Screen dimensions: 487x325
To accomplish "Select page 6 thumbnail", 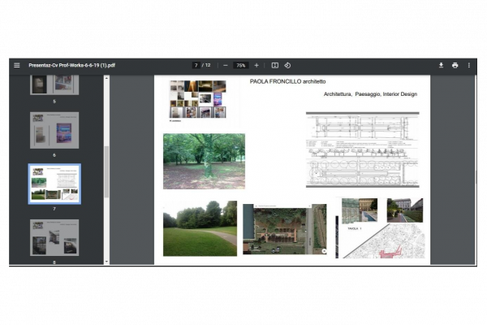I will tap(54, 130).
